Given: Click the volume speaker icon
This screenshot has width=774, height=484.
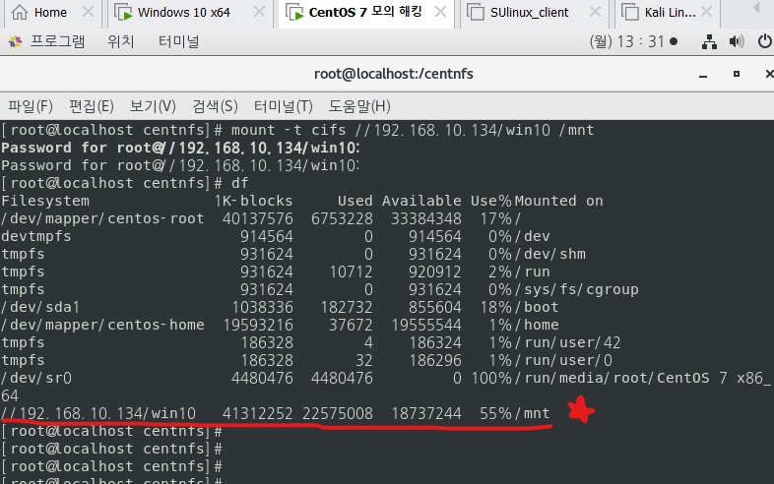Looking at the screenshot, I should tap(737, 41).
